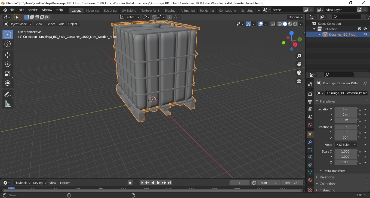The width and height of the screenshot is (370, 198).
Task: Open the Keying dropdown in timeline
Action: point(39,183)
